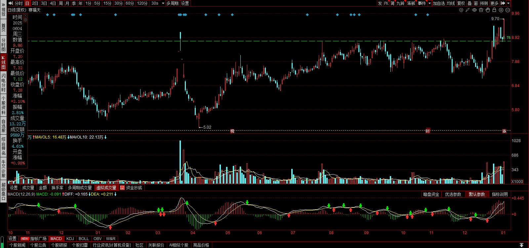This screenshot has height=248, width=529.
Task: Click the jump-to-end arrow icon before 分时
Action: tap(11, 3)
